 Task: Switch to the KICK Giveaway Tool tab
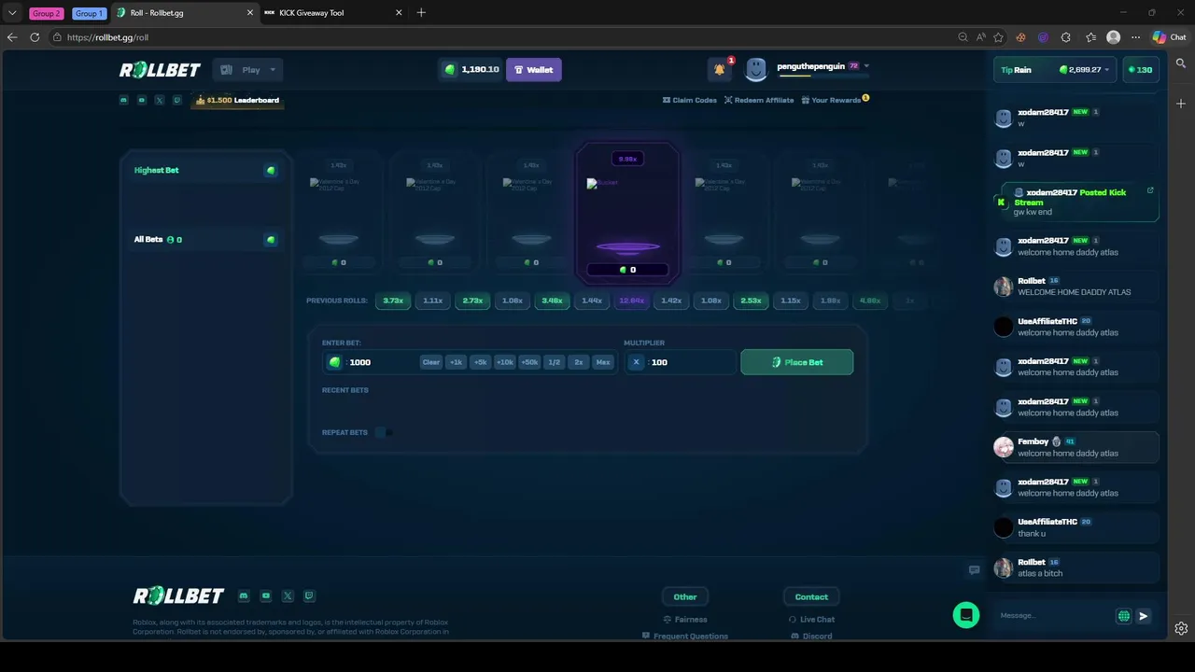coord(333,13)
